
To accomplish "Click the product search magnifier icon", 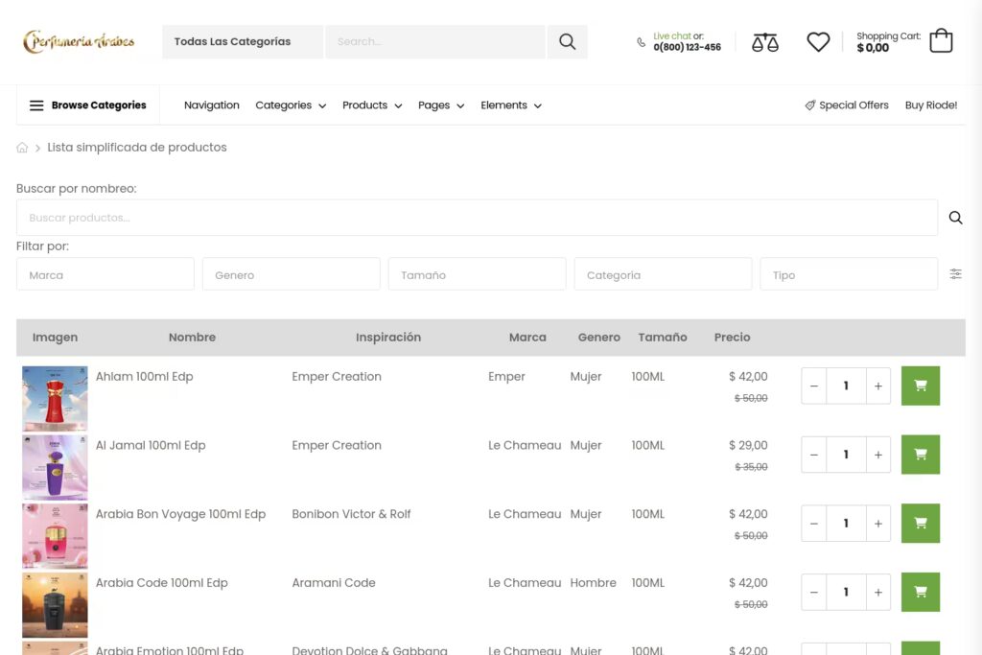I will coord(956,218).
